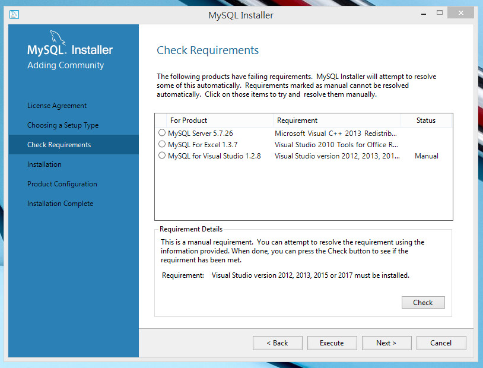This screenshot has height=368, width=483.
Task: Click the MySQL Installer title bar icon
Action: coord(14,14)
